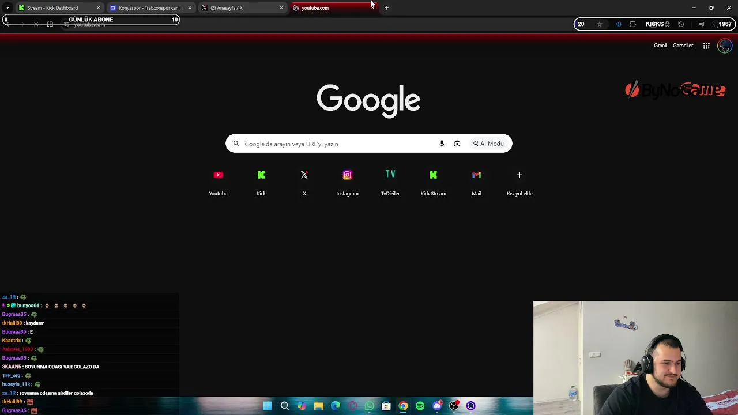Open the media control playlist icon
738x415 pixels.
tap(702, 24)
